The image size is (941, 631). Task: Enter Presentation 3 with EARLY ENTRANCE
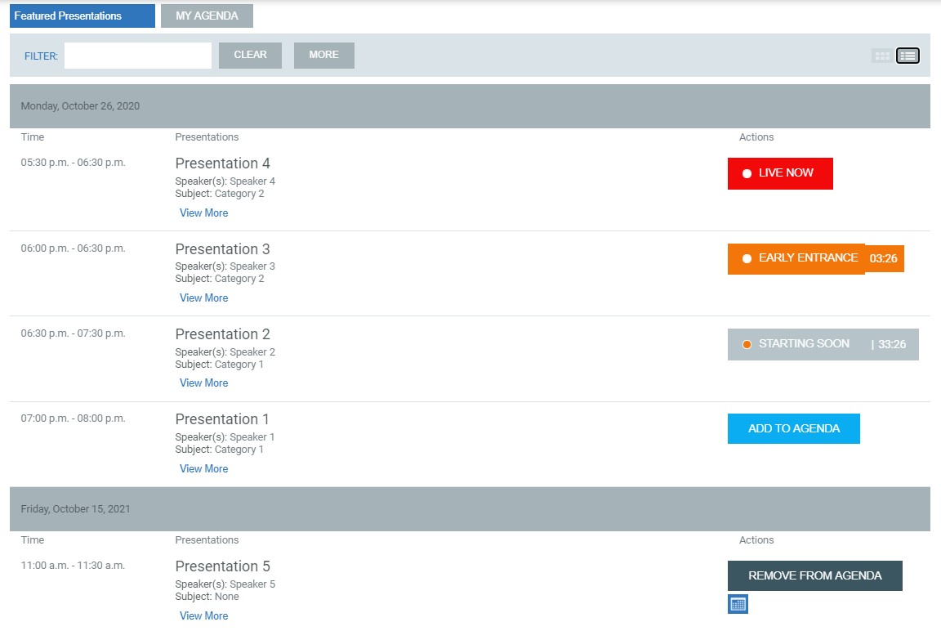(x=796, y=259)
